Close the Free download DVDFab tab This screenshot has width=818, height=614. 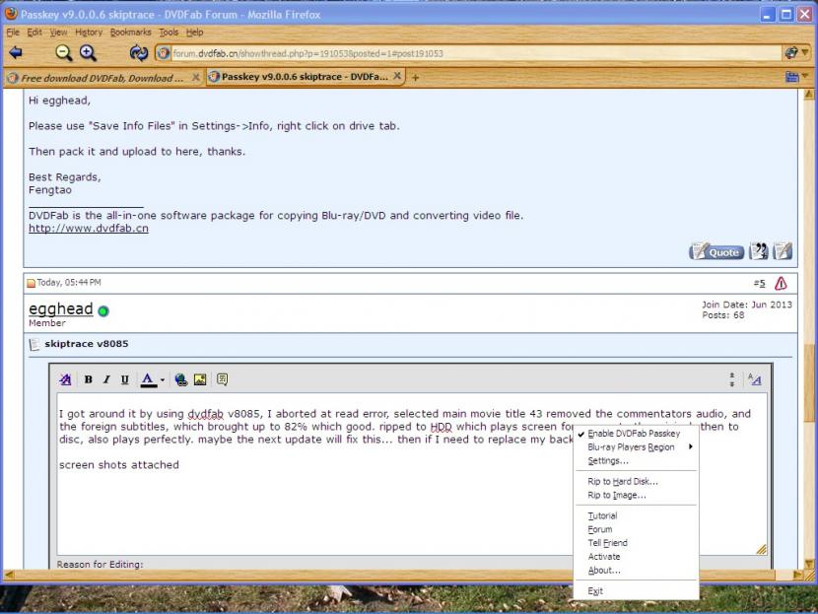coord(196,77)
